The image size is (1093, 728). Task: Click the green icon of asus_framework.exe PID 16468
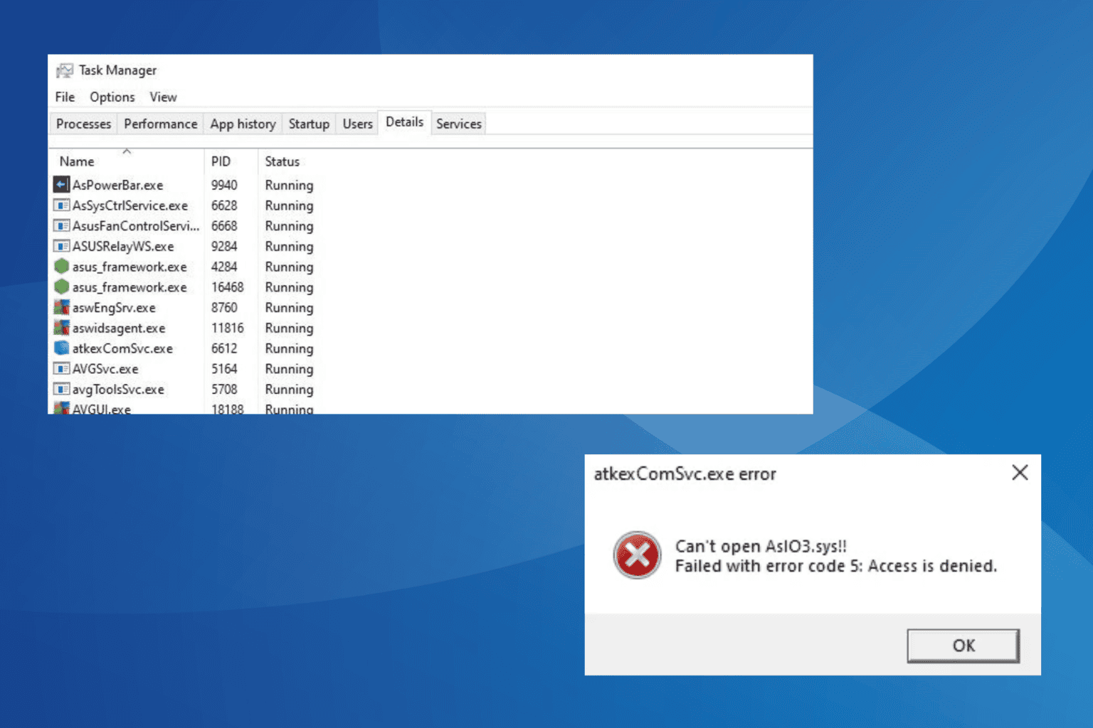pyautogui.click(x=61, y=287)
